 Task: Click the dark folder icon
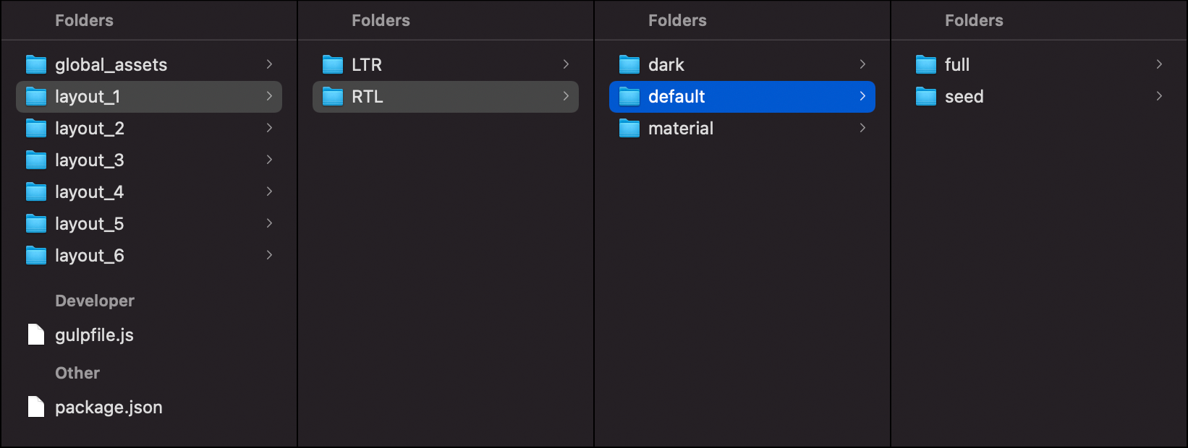(629, 65)
